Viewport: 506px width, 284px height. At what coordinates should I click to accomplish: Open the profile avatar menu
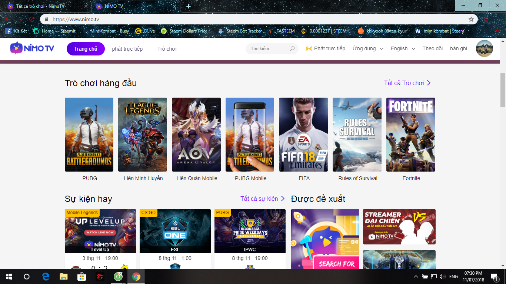[485, 48]
